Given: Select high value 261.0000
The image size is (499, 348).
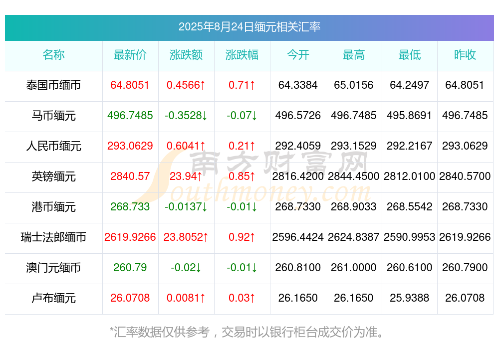Looking at the screenshot, I should (354, 267).
